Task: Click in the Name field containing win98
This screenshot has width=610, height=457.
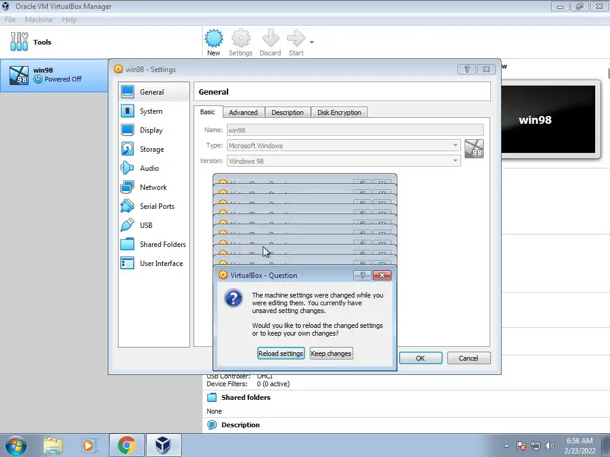Action: point(355,130)
